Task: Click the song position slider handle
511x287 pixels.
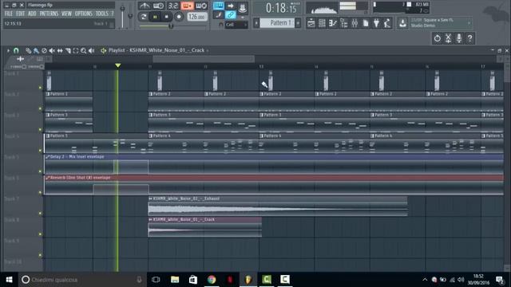Action: point(170,26)
